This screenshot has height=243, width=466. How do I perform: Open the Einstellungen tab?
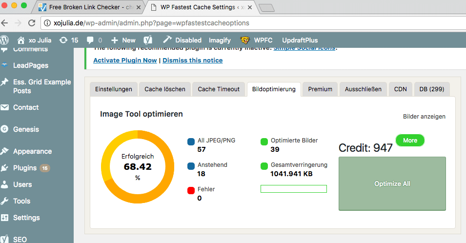pyautogui.click(x=114, y=89)
